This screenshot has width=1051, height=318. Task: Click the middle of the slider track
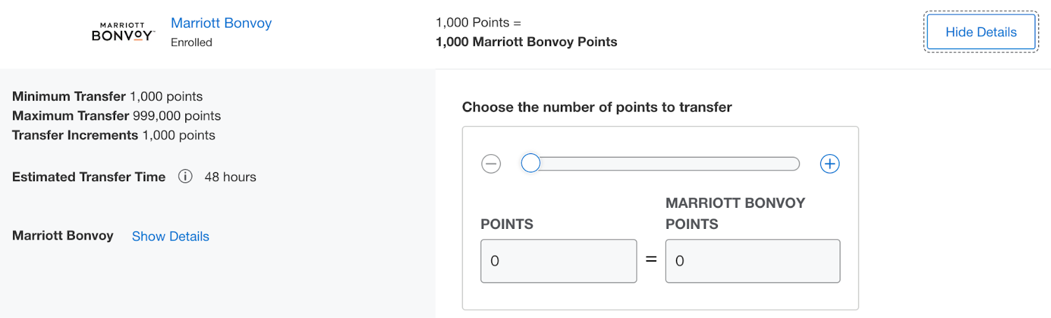click(660, 164)
